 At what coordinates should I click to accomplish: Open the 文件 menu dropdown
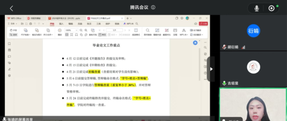point(13,24)
